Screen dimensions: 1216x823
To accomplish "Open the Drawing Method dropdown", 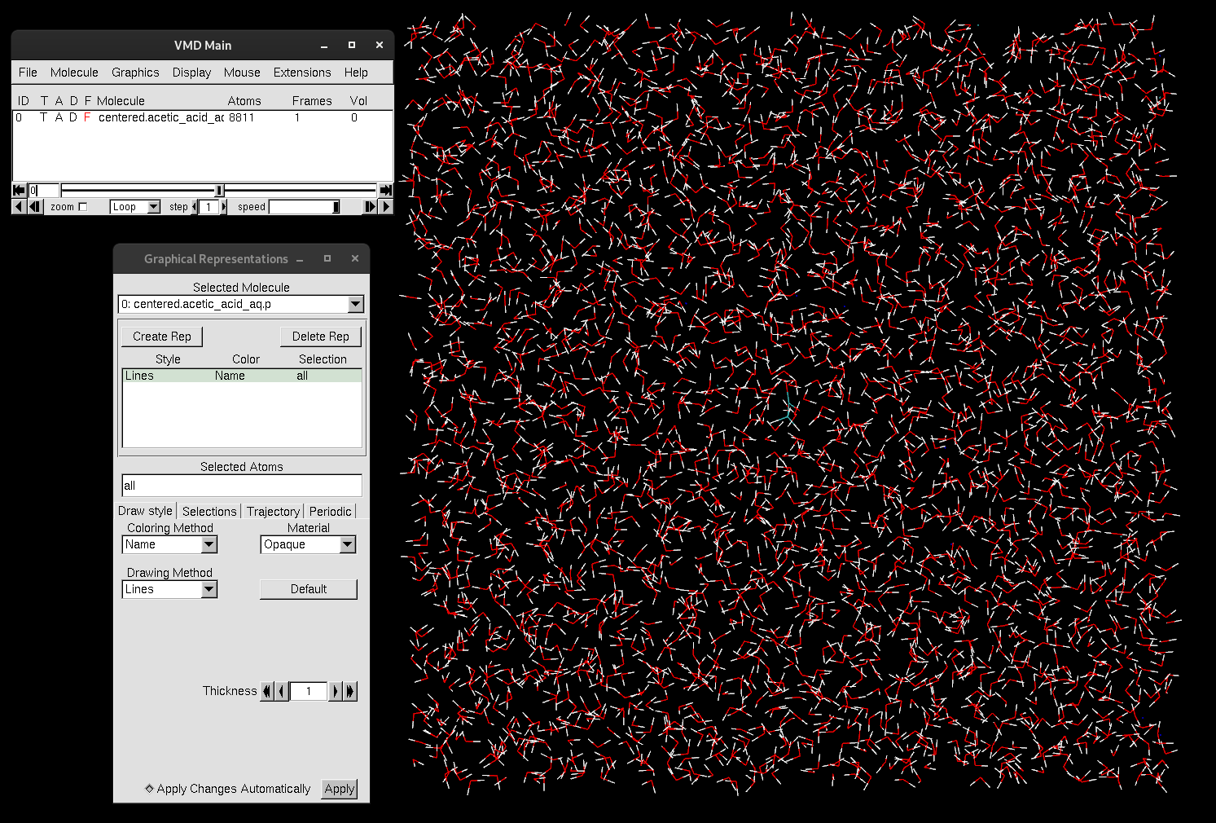I will coord(209,589).
